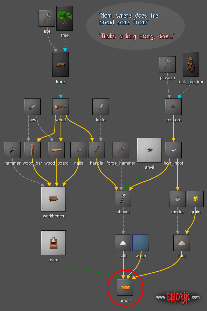Click the anvil tile
This screenshot has width=207, height=311.
tap(149, 150)
